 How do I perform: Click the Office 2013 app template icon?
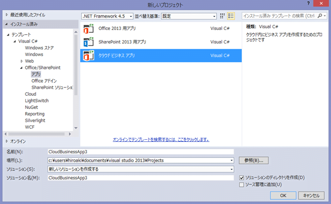(x=88, y=28)
